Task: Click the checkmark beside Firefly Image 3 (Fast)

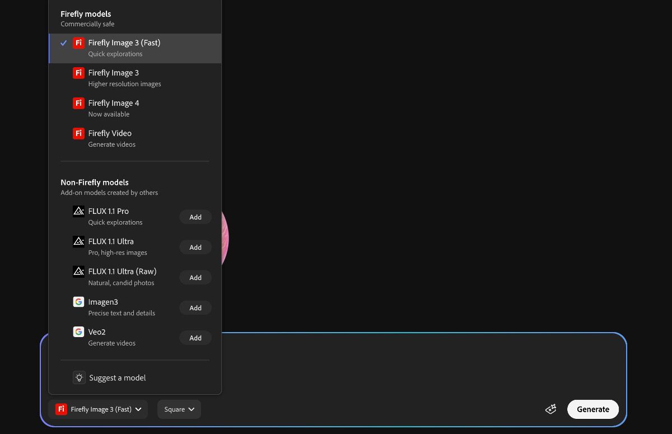Action: coord(64,43)
